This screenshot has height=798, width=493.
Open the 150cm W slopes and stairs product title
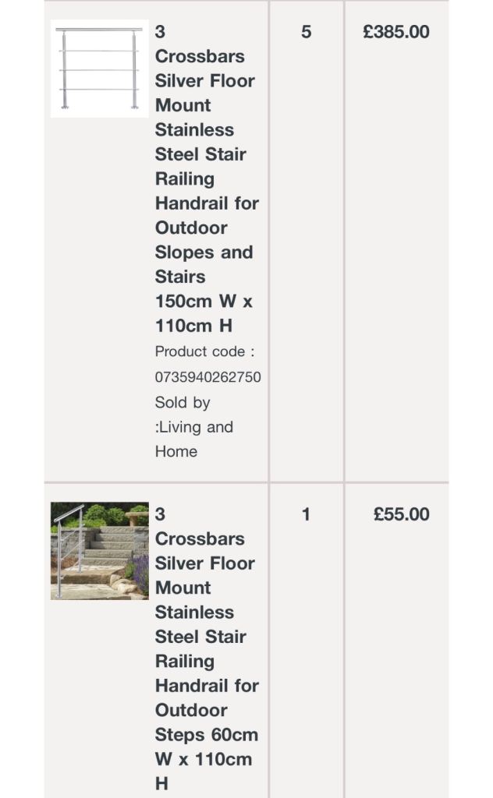(206, 178)
